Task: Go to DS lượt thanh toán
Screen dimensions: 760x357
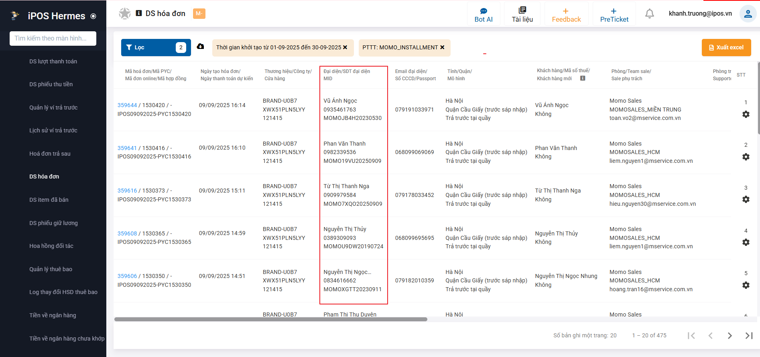Action: (53, 61)
